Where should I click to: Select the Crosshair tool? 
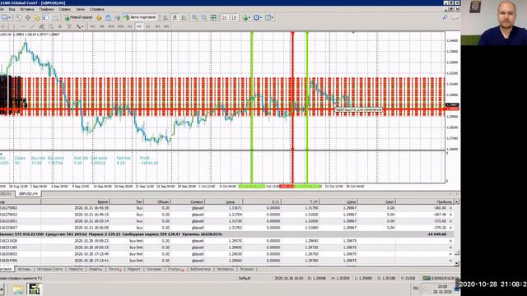click(x=4, y=26)
